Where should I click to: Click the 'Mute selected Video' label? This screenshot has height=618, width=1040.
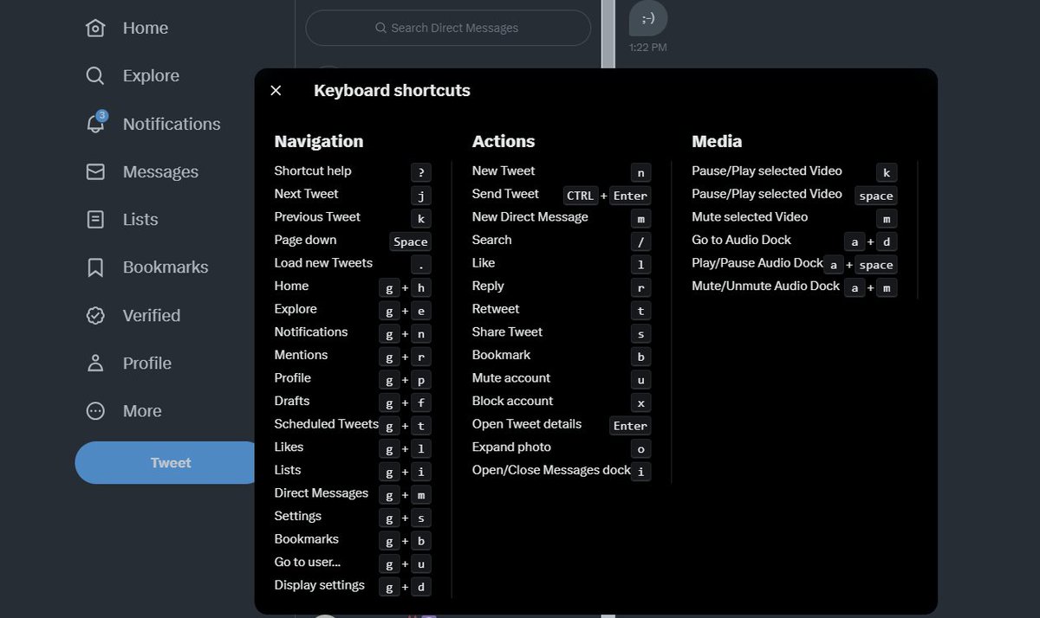[750, 217]
